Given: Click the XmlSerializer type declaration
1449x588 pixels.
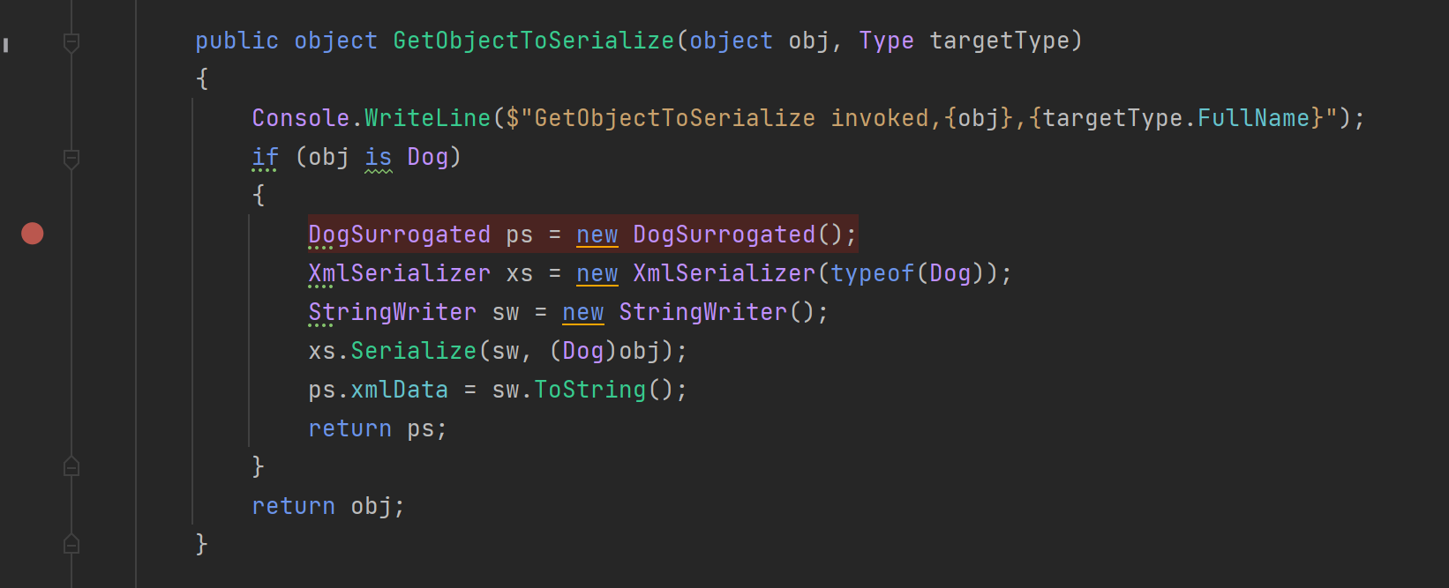Looking at the screenshot, I should click(399, 273).
